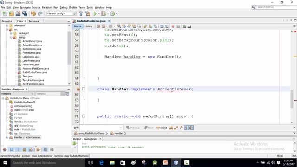Screen dimensions: 297x167
Task: Click the Undo toolbar icon
Action: tap(33, 13)
